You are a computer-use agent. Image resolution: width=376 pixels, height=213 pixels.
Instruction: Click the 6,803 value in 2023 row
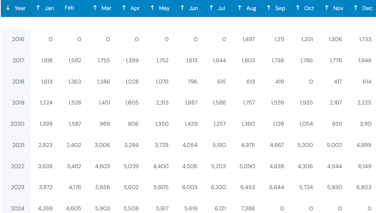pos(364,187)
